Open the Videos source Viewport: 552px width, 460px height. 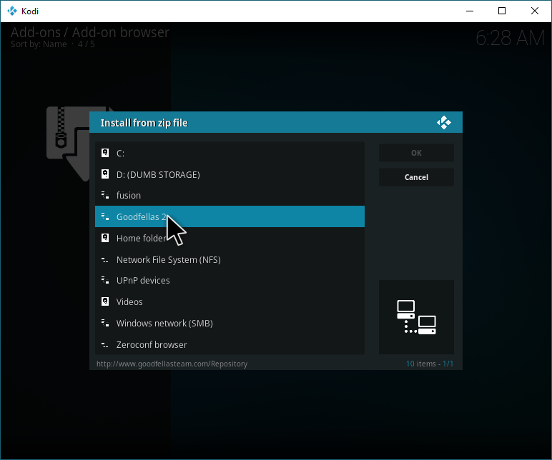(x=230, y=301)
